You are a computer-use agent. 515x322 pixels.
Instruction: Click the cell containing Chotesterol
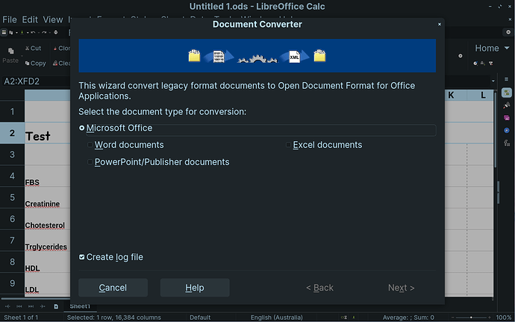pyautogui.click(x=47, y=219)
